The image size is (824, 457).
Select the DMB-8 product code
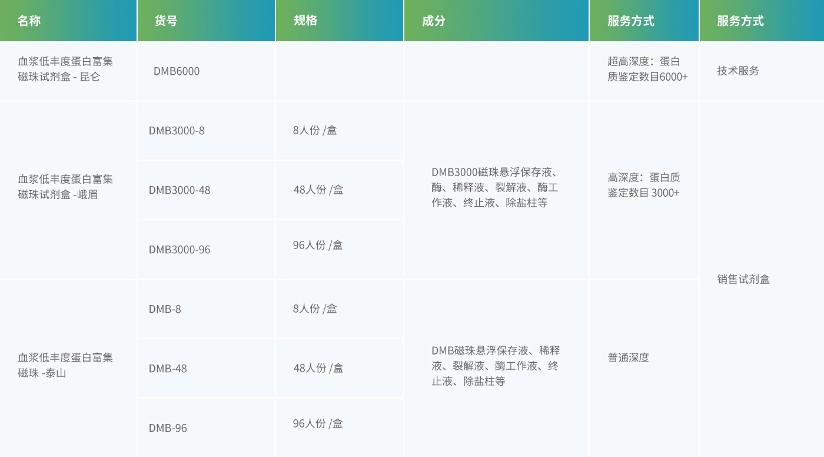point(165,309)
